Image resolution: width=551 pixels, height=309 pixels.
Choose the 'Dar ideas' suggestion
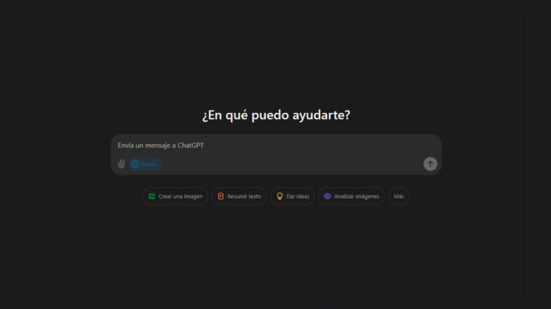coord(293,196)
